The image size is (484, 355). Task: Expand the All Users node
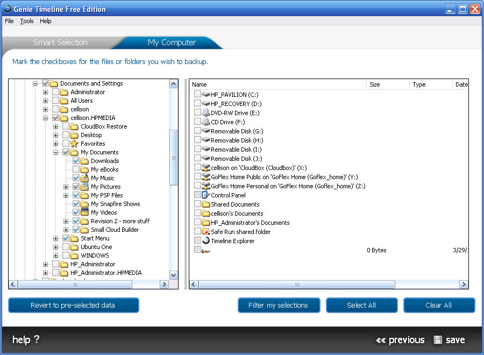point(45,101)
